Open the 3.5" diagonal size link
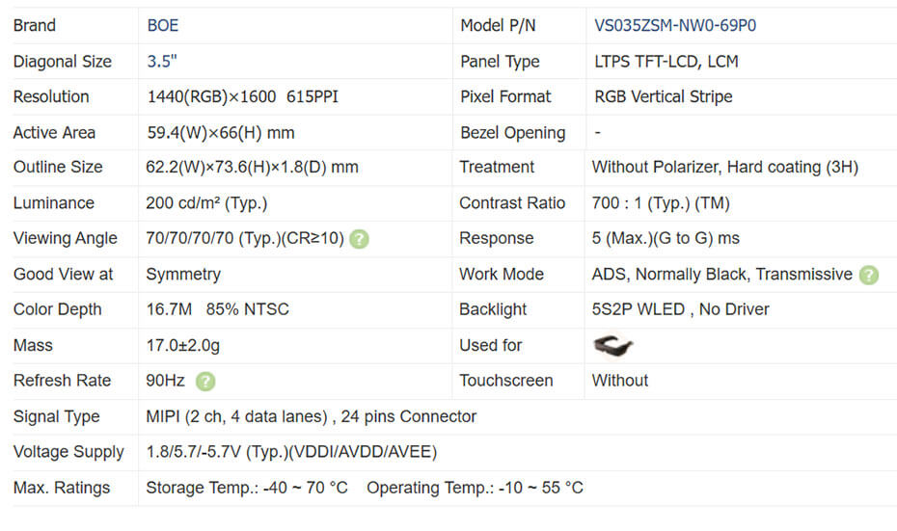The width and height of the screenshot is (897, 531). point(161,62)
